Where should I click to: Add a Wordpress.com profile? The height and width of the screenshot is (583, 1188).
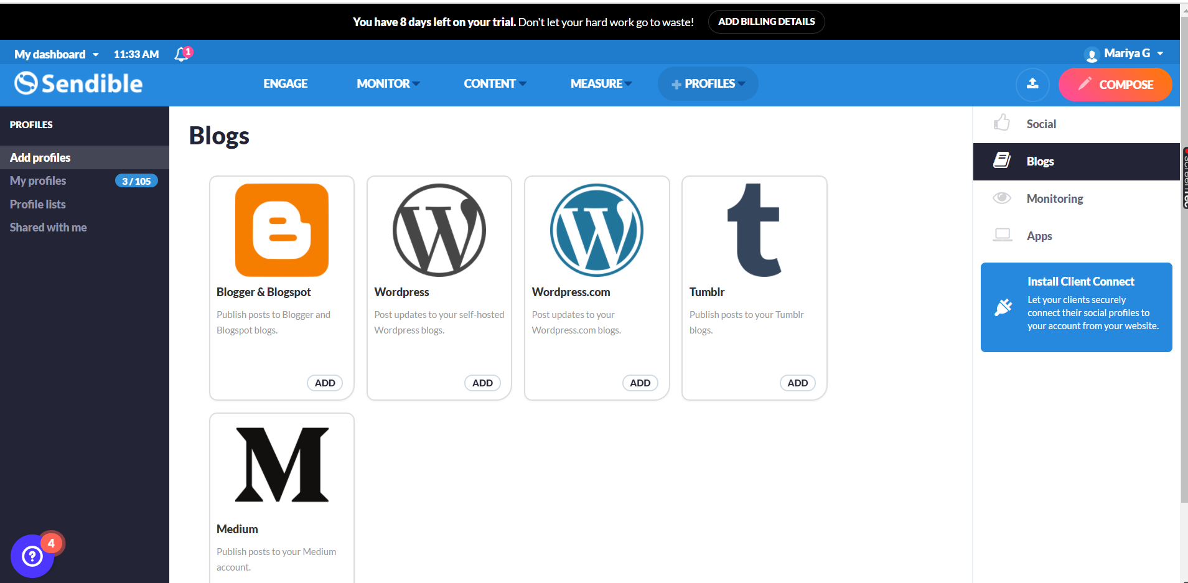pyautogui.click(x=640, y=383)
